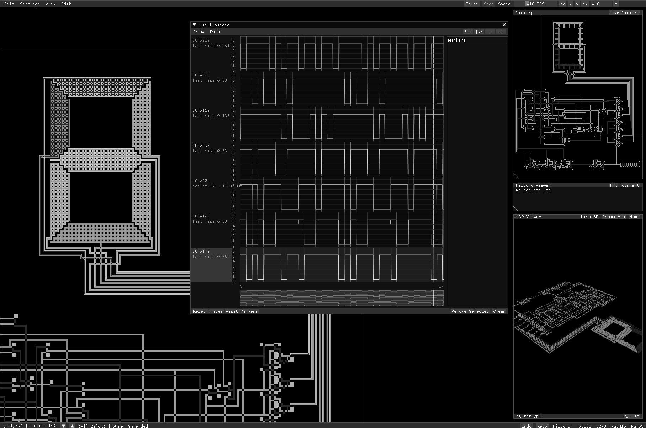
Task: Click the double-right speed increase arrow
Action: (x=585, y=4)
